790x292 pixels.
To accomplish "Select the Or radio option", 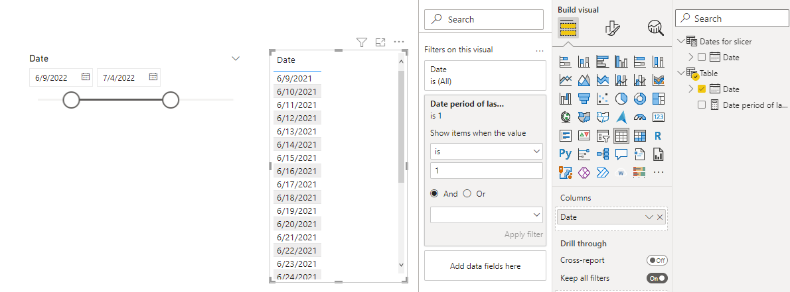I will pyautogui.click(x=467, y=193).
